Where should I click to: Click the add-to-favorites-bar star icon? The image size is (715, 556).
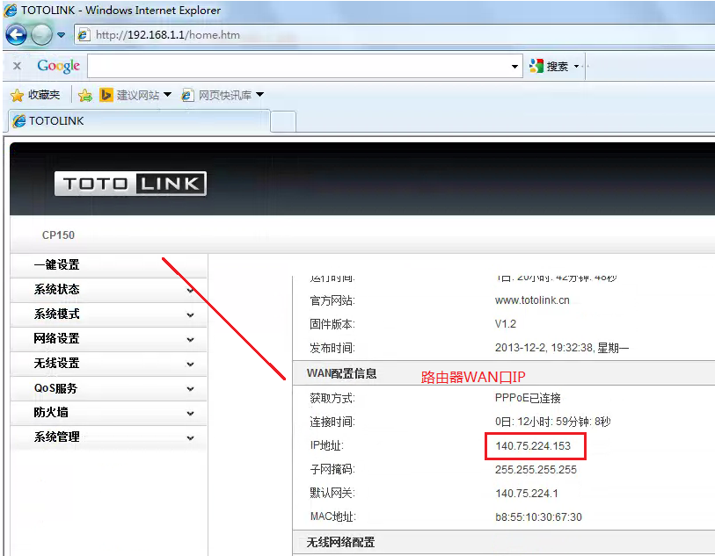coord(85,95)
